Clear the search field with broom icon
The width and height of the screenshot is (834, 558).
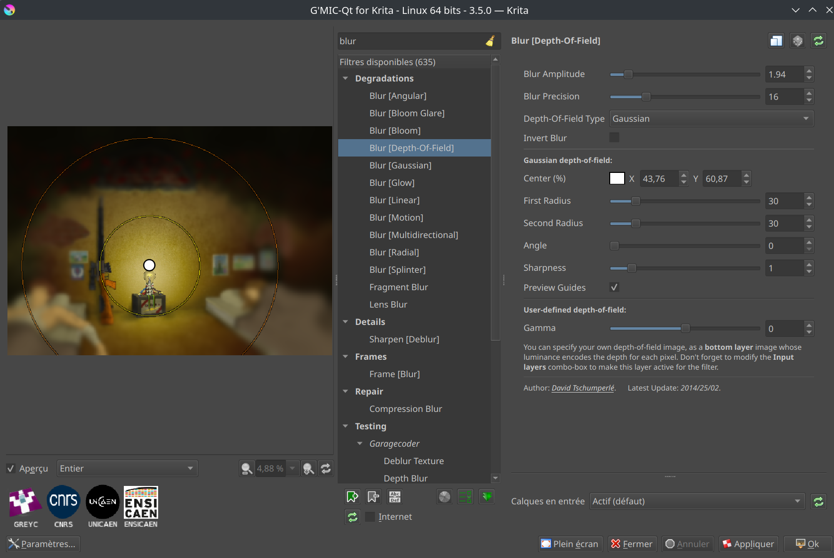(490, 41)
